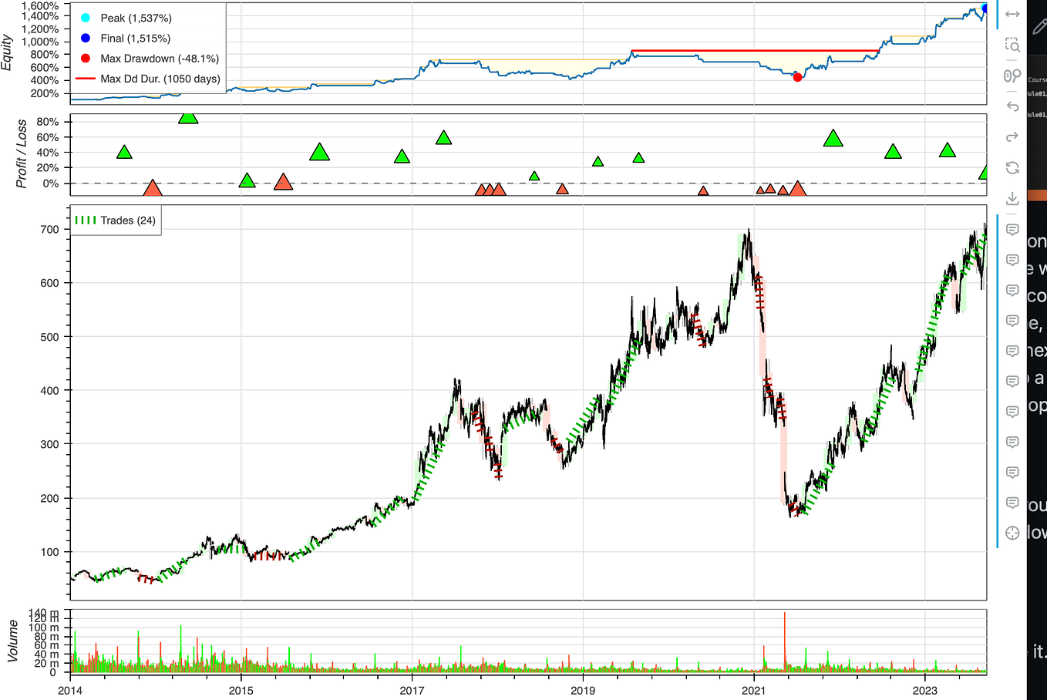Activate the Box Zoom tool
Image resolution: width=1047 pixels, height=700 pixels.
[x=1013, y=45]
